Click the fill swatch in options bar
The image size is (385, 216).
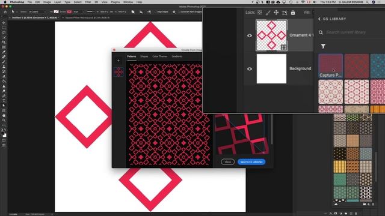[x=56, y=12]
